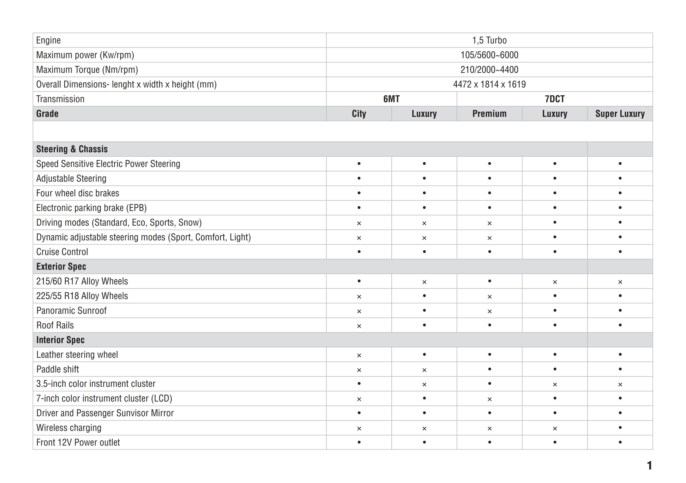686x483 pixels.
Task: Click Roof Rails cross mark under City
Action: [359, 326]
